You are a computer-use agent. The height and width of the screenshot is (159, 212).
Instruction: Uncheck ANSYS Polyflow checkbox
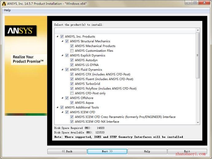72,88
